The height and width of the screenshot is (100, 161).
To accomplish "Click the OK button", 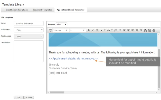I will click(x=19, y=97).
